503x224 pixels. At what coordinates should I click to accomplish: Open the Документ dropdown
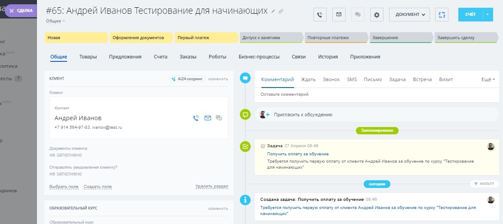click(x=409, y=15)
